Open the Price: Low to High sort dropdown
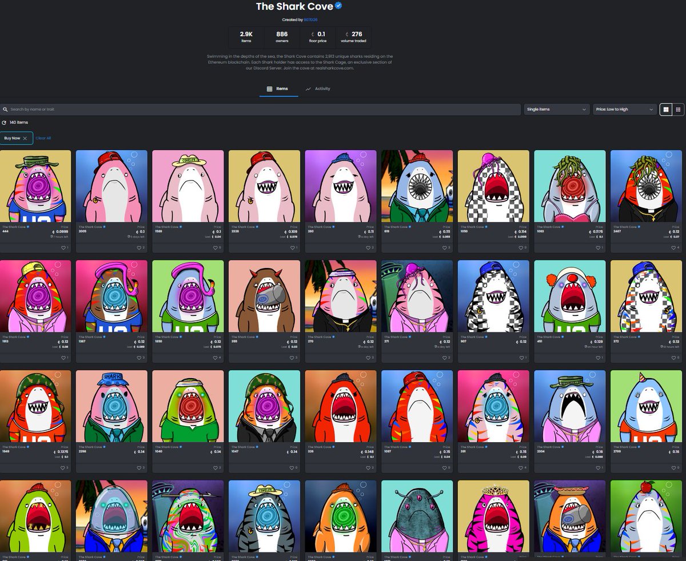The image size is (686, 561). click(x=625, y=109)
